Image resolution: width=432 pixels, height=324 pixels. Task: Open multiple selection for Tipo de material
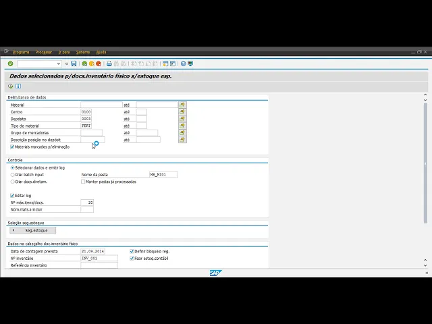coord(182,126)
